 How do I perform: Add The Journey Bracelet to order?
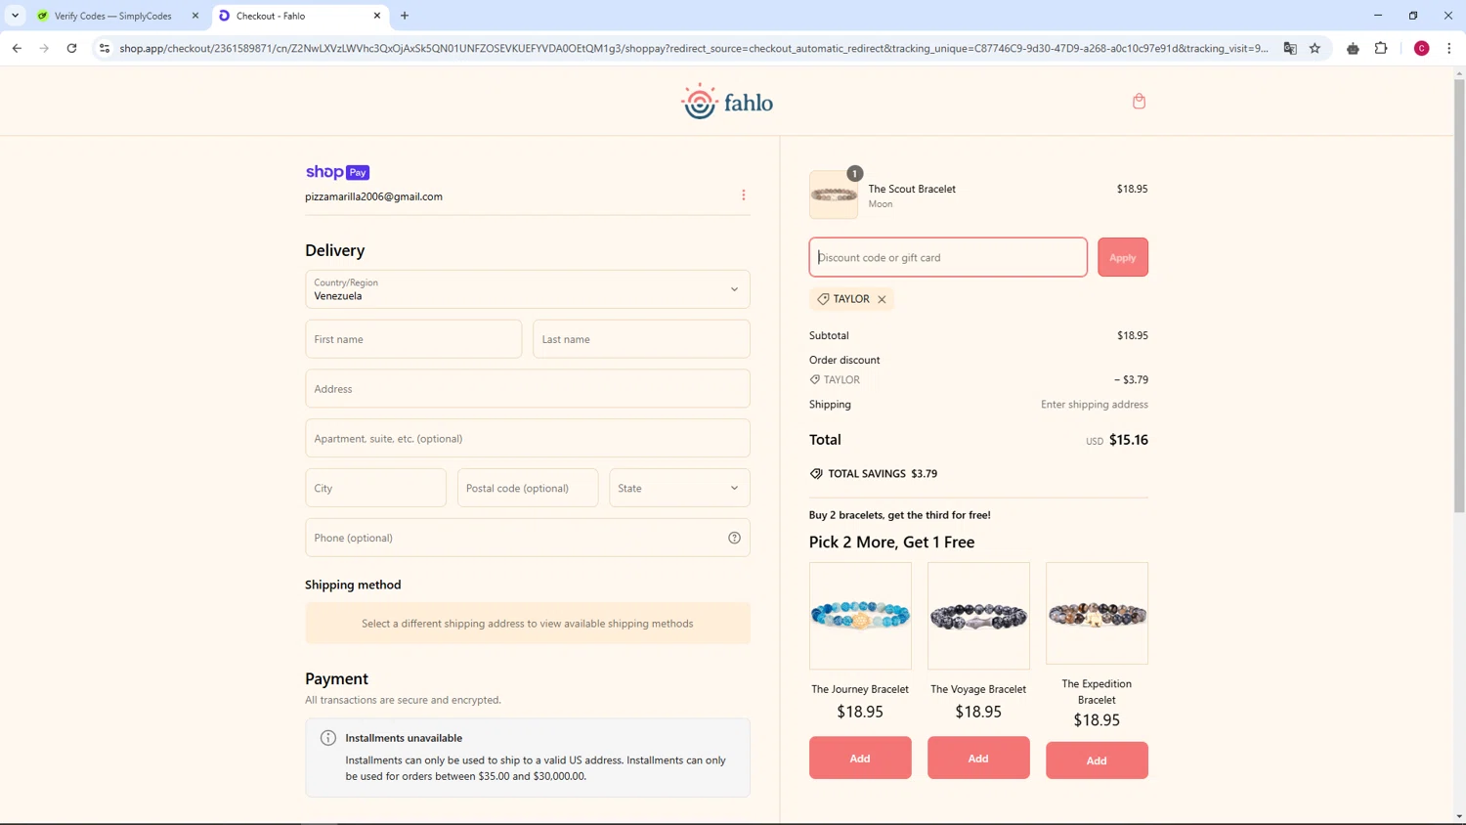(x=860, y=758)
